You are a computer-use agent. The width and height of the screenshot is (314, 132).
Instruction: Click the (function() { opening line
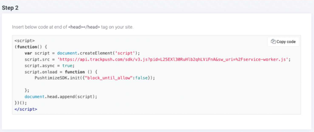click(31, 47)
